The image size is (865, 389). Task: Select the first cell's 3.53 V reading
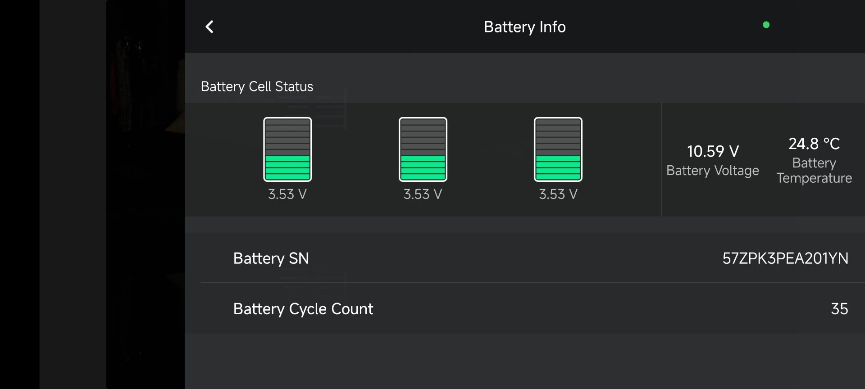pos(287,194)
